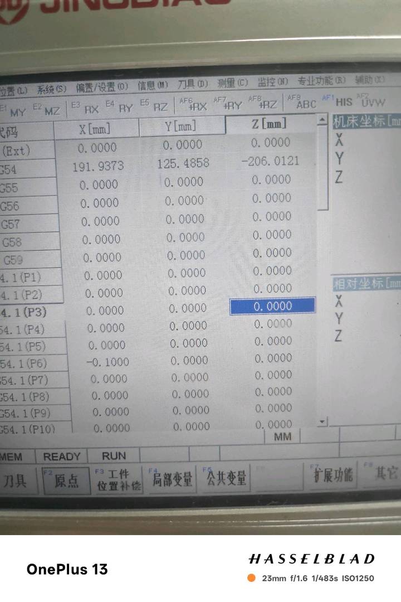Select the highlighted Z cell in row P3

272,306
